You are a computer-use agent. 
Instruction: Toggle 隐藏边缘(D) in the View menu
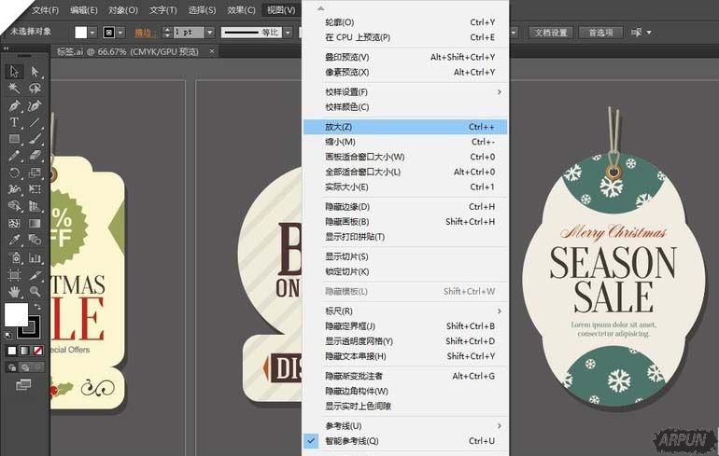(x=405, y=206)
